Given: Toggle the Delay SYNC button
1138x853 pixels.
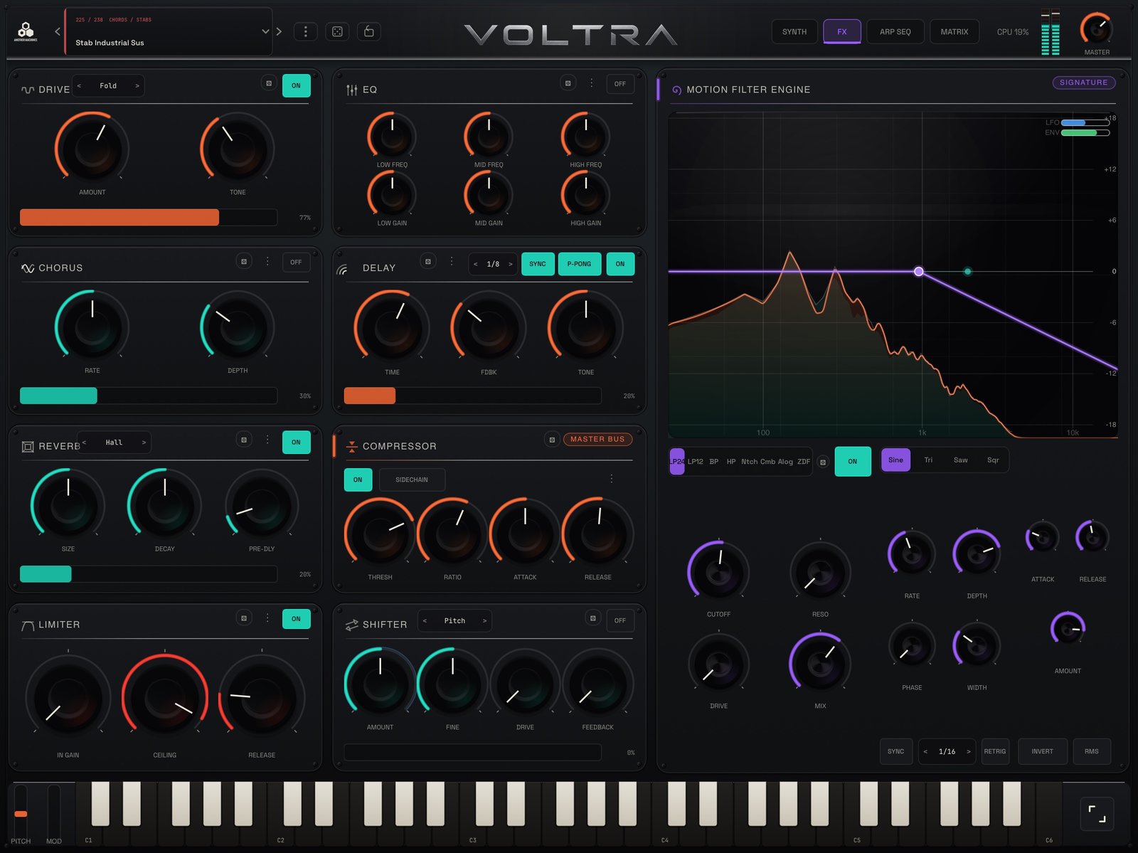Looking at the screenshot, I should pyautogui.click(x=538, y=264).
